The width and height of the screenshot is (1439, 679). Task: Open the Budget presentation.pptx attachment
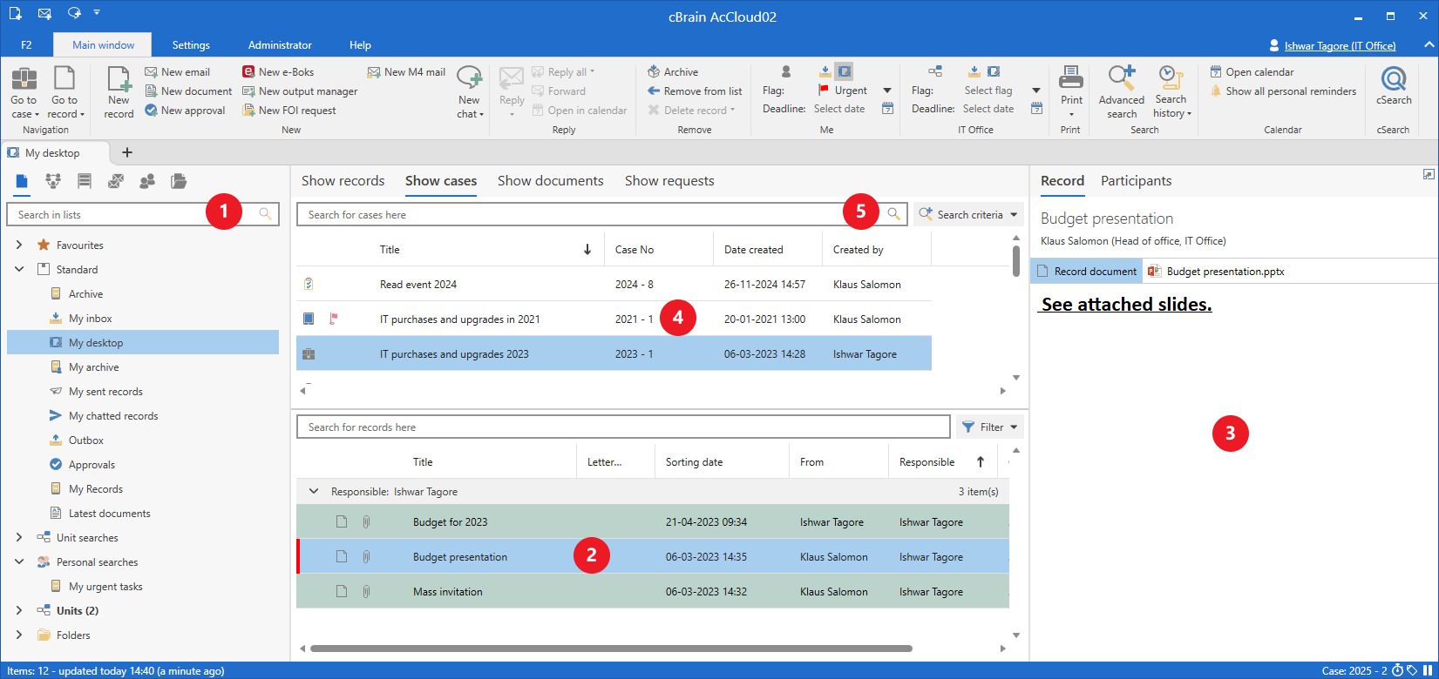(1225, 272)
